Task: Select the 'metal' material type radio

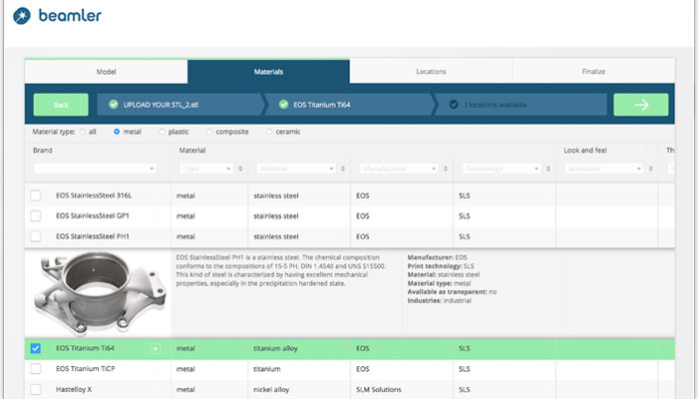Action: pos(117,132)
